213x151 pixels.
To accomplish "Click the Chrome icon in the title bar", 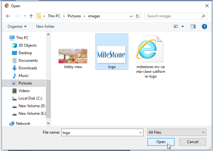I will (x=7, y=6).
